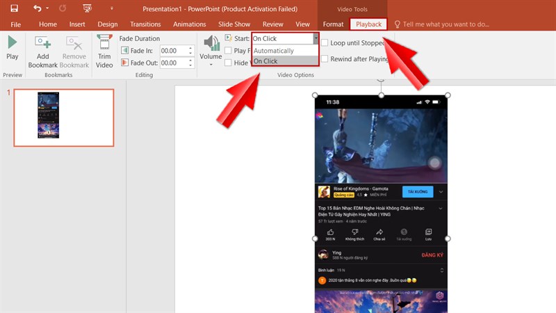556x313 pixels.
Task: Click the 11:38 clock in video
Action: (333, 102)
